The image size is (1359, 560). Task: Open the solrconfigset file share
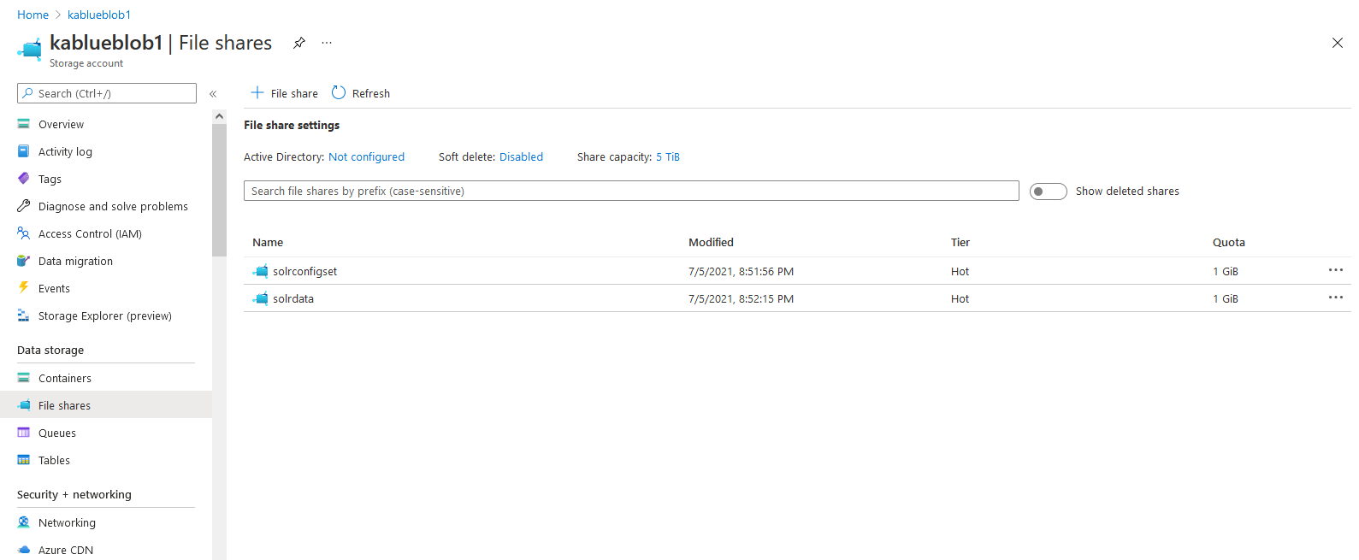304,272
